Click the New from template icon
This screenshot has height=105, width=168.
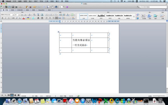pos(6,7)
